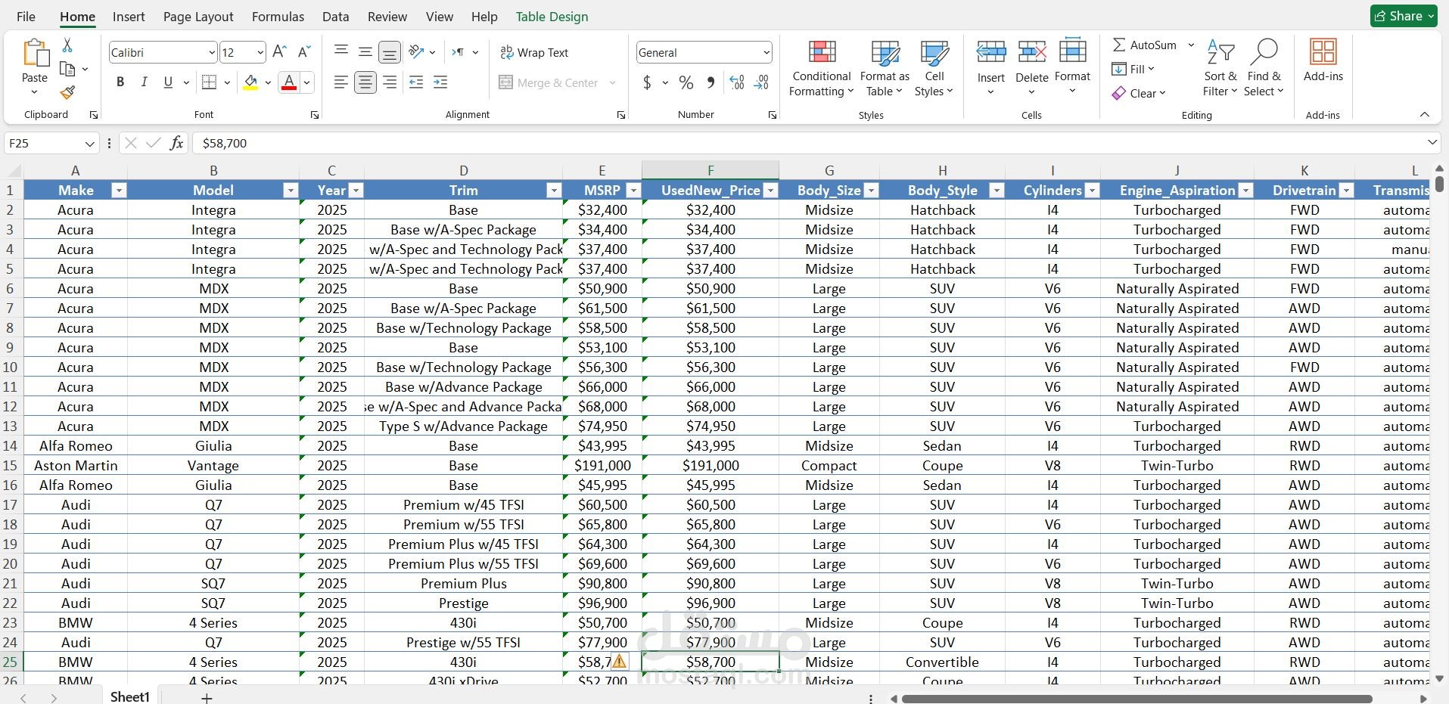Viewport: 1449px width, 704px height.
Task: Apply the yellow fill color
Action: click(250, 82)
